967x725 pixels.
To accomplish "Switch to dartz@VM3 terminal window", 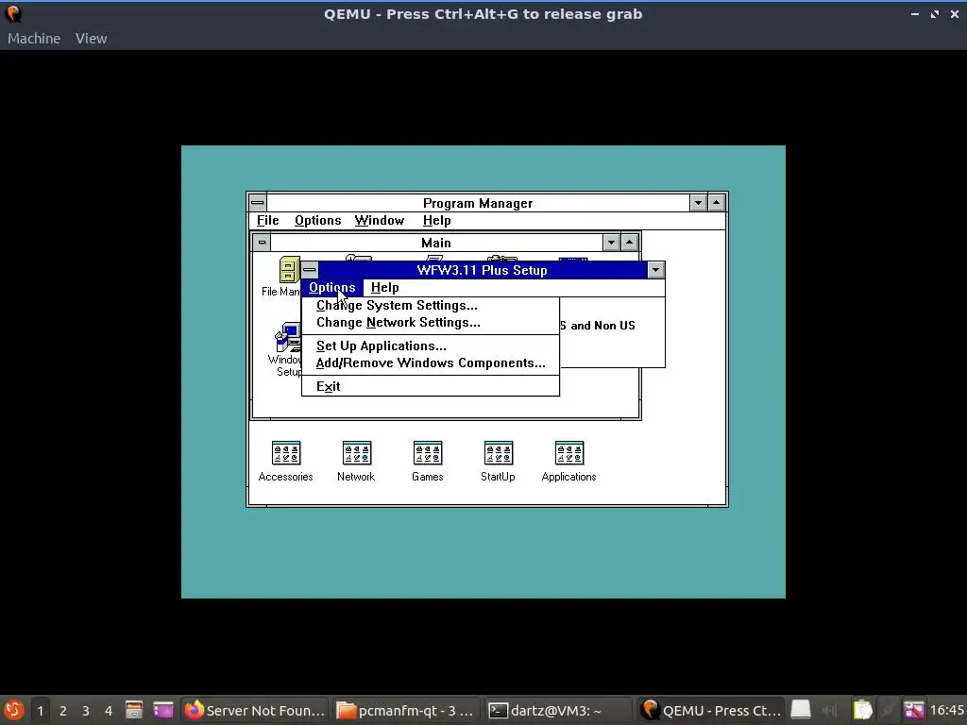I will click(557, 710).
